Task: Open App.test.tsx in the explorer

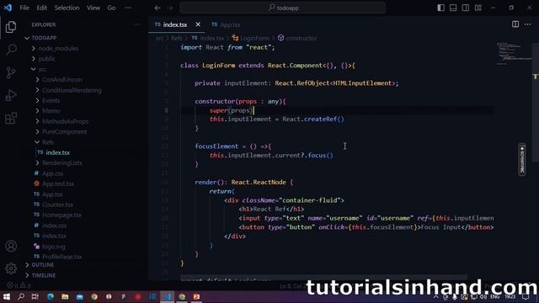Action: (x=58, y=183)
